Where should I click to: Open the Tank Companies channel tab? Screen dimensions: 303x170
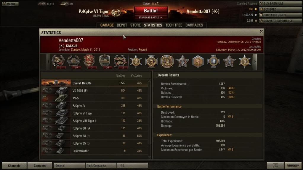pos(101,165)
